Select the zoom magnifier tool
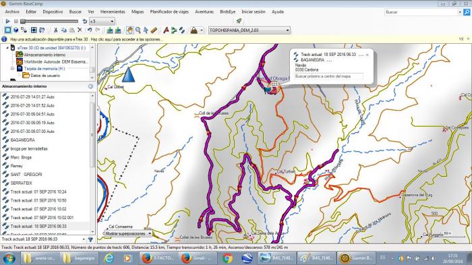Screen dimensions: 472x265 click(138, 30)
